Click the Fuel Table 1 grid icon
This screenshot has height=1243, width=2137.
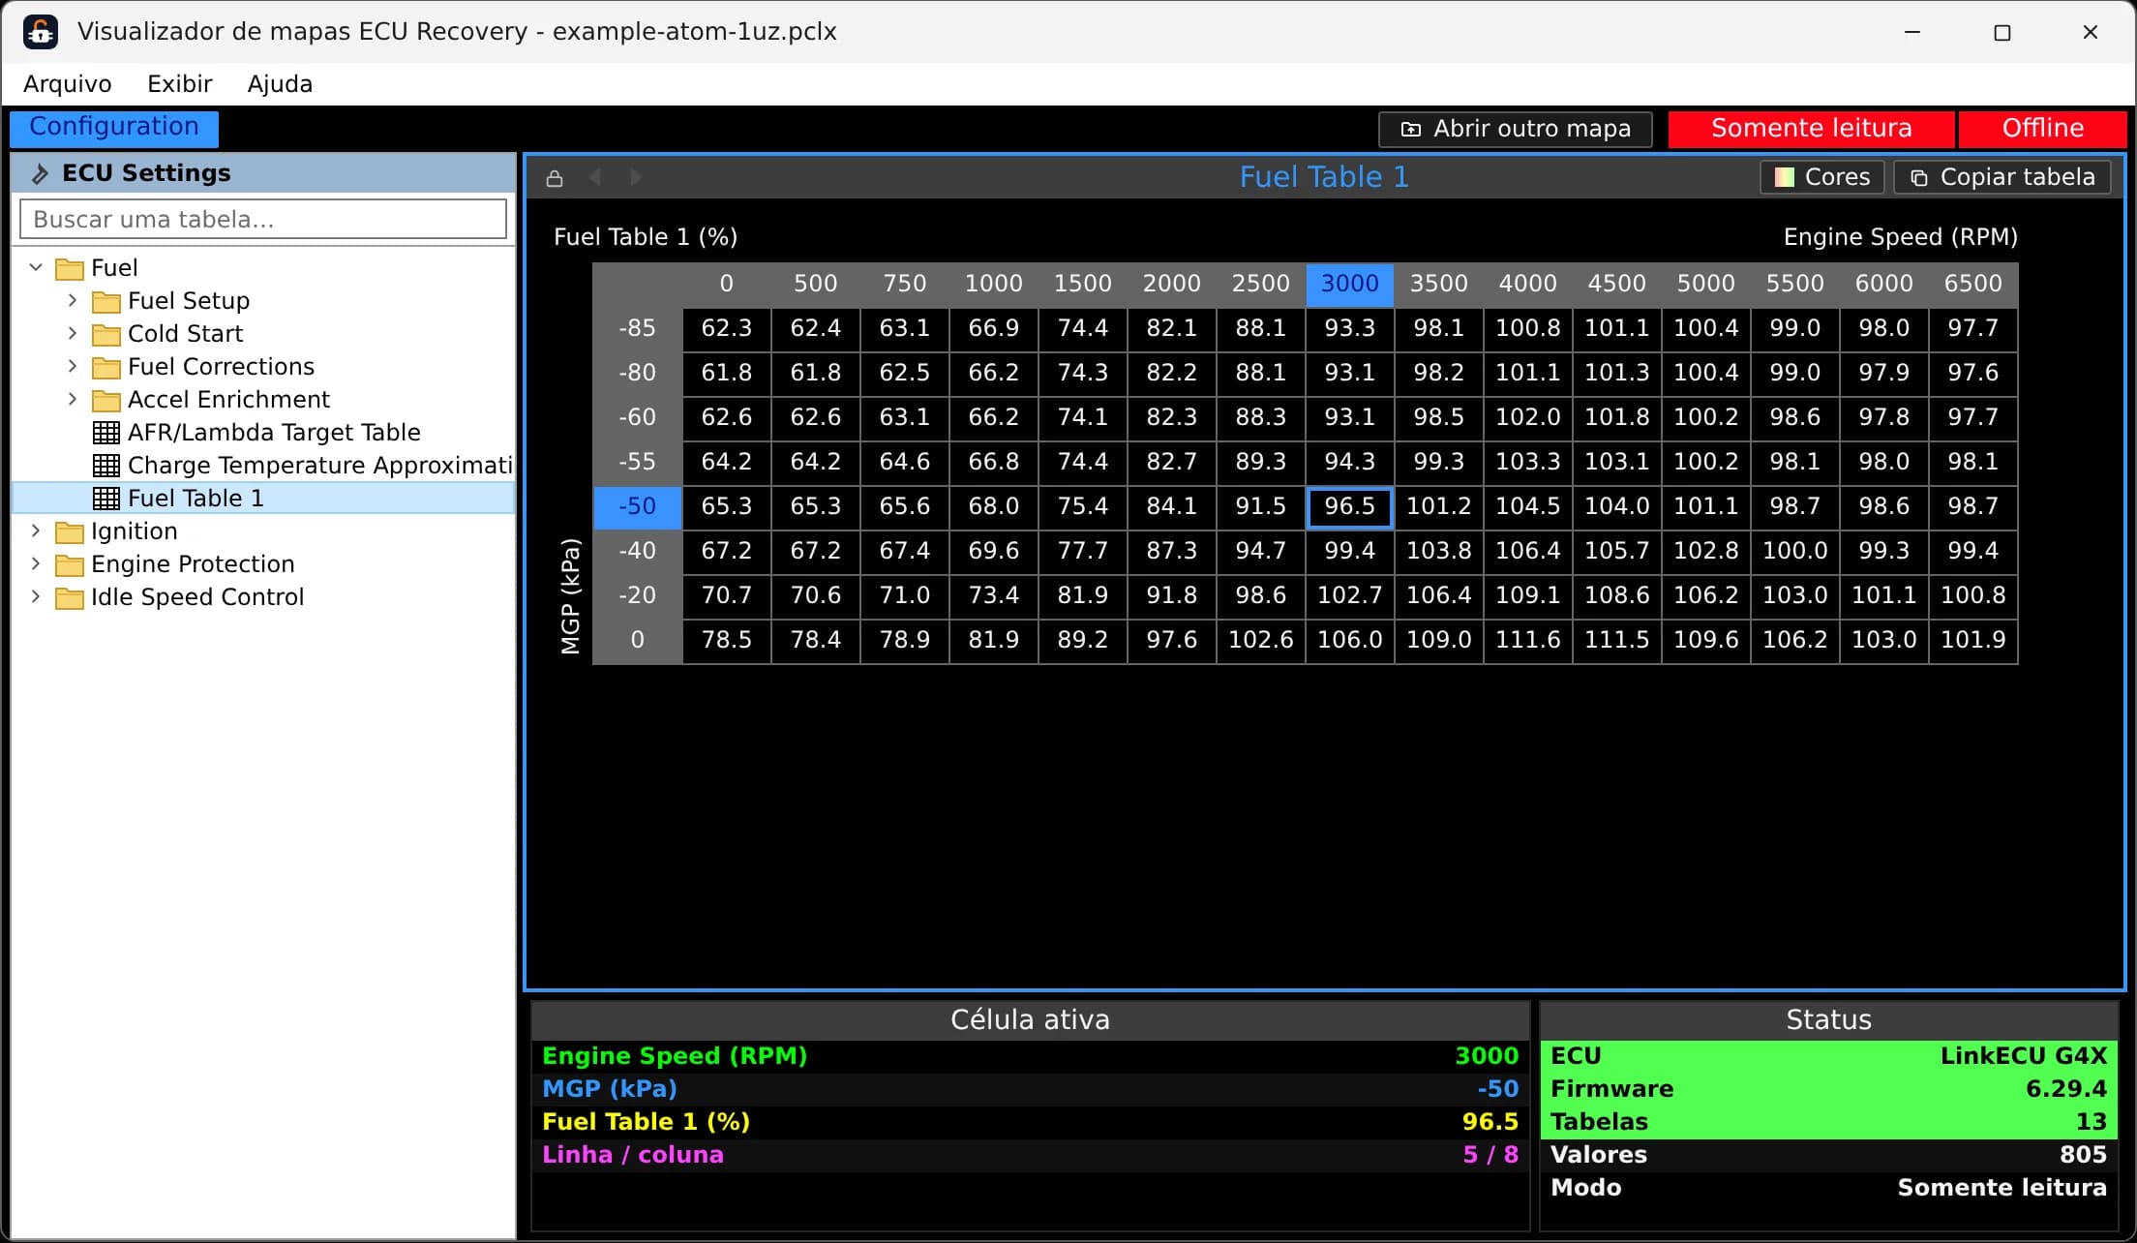tap(106, 499)
